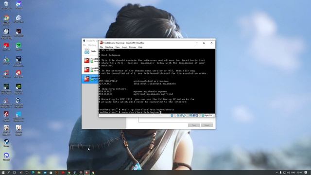This screenshot has height=175, width=311.
Task: Open the Devices menu in FreeBSD VM window
Action: (133, 47)
